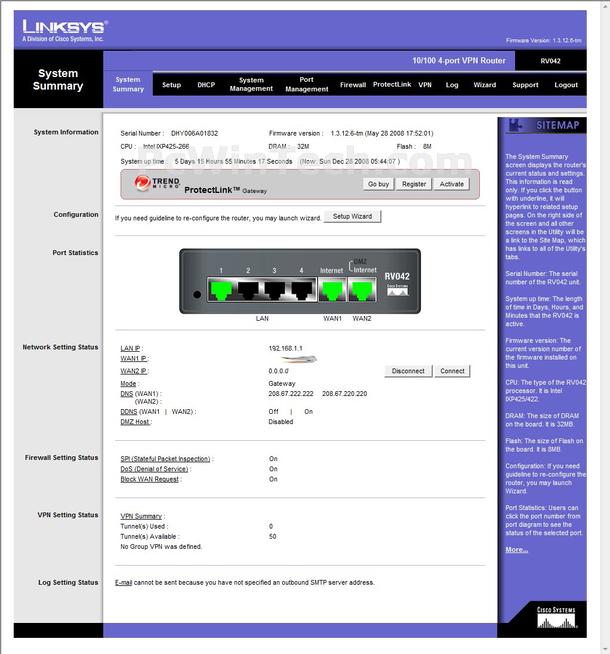Click the CPU value Intel IXP425-266

coord(166,147)
